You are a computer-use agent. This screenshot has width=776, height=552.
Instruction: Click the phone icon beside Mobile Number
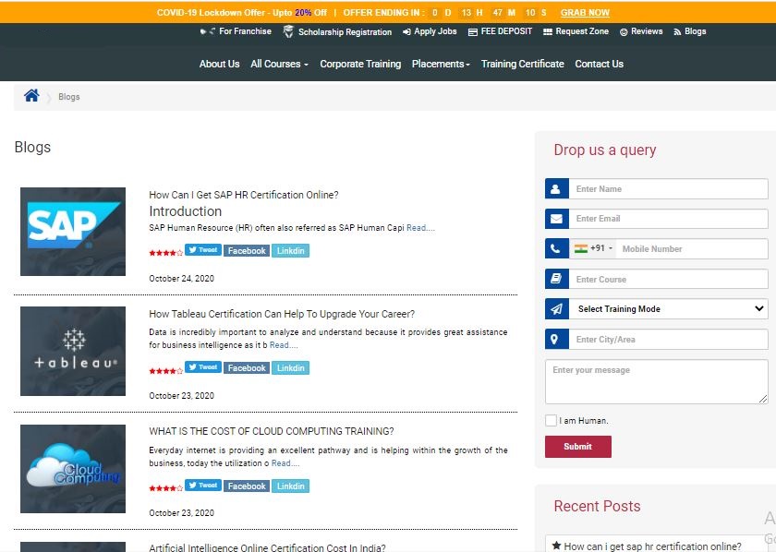pos(556,249)
